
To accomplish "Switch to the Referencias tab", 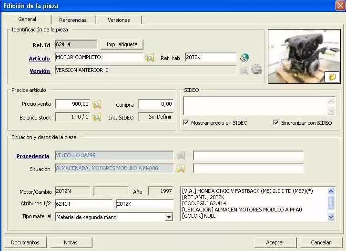I will tap(73, 20).
